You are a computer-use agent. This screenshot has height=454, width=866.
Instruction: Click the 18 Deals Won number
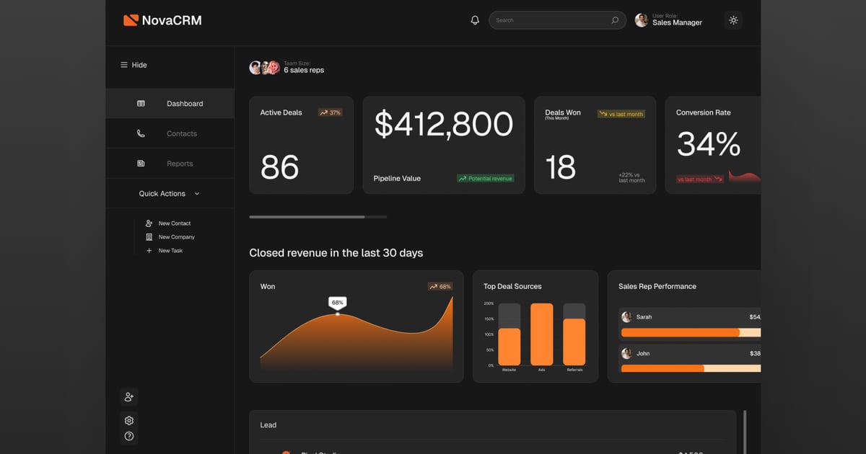[561, 167]
